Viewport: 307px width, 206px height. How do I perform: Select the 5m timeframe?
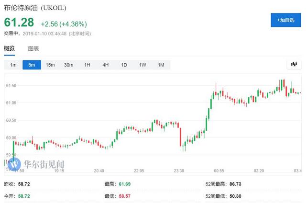[32, 65]
